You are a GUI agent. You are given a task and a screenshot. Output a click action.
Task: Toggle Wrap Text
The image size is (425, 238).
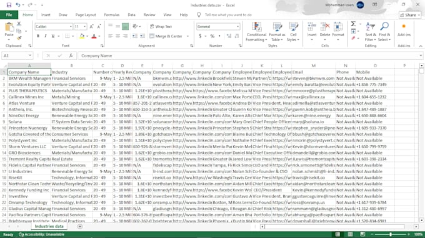point(161,26)
